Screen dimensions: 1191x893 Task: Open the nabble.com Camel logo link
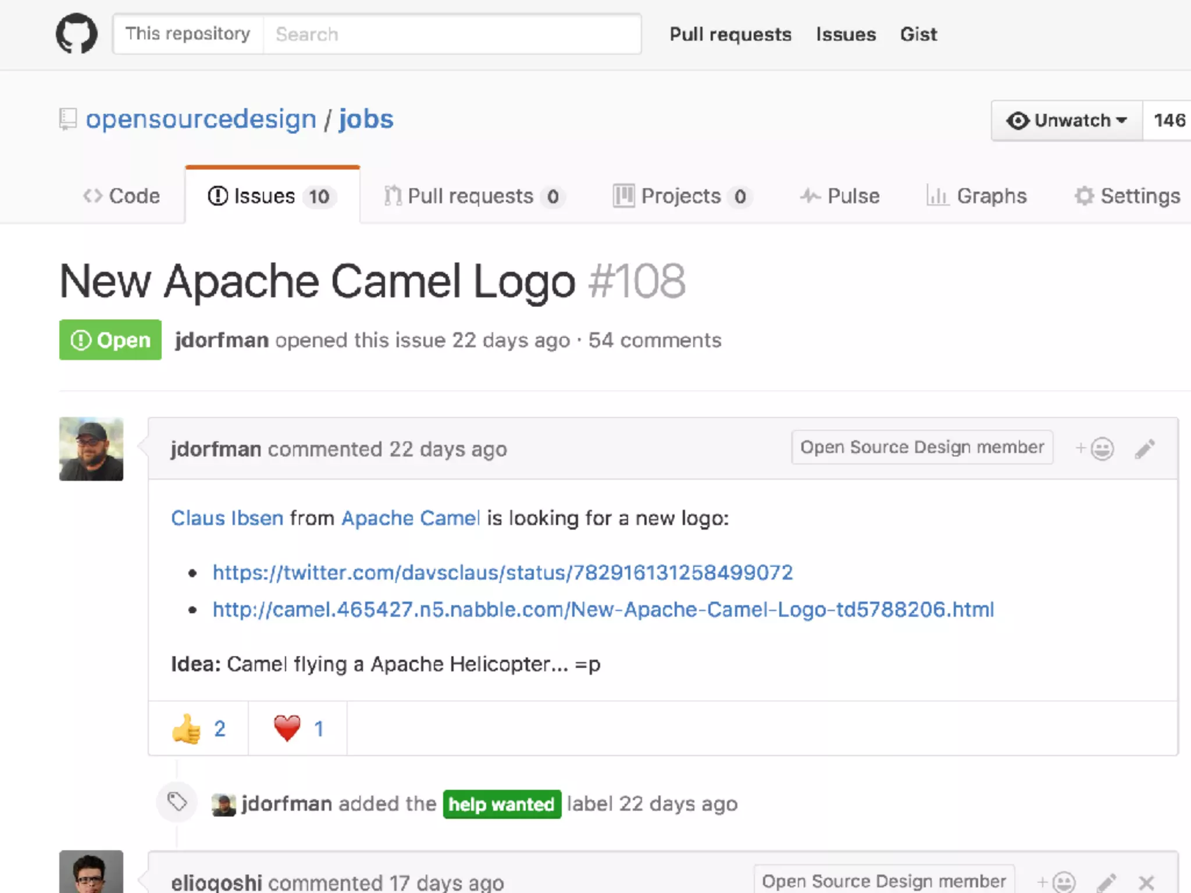603,609
